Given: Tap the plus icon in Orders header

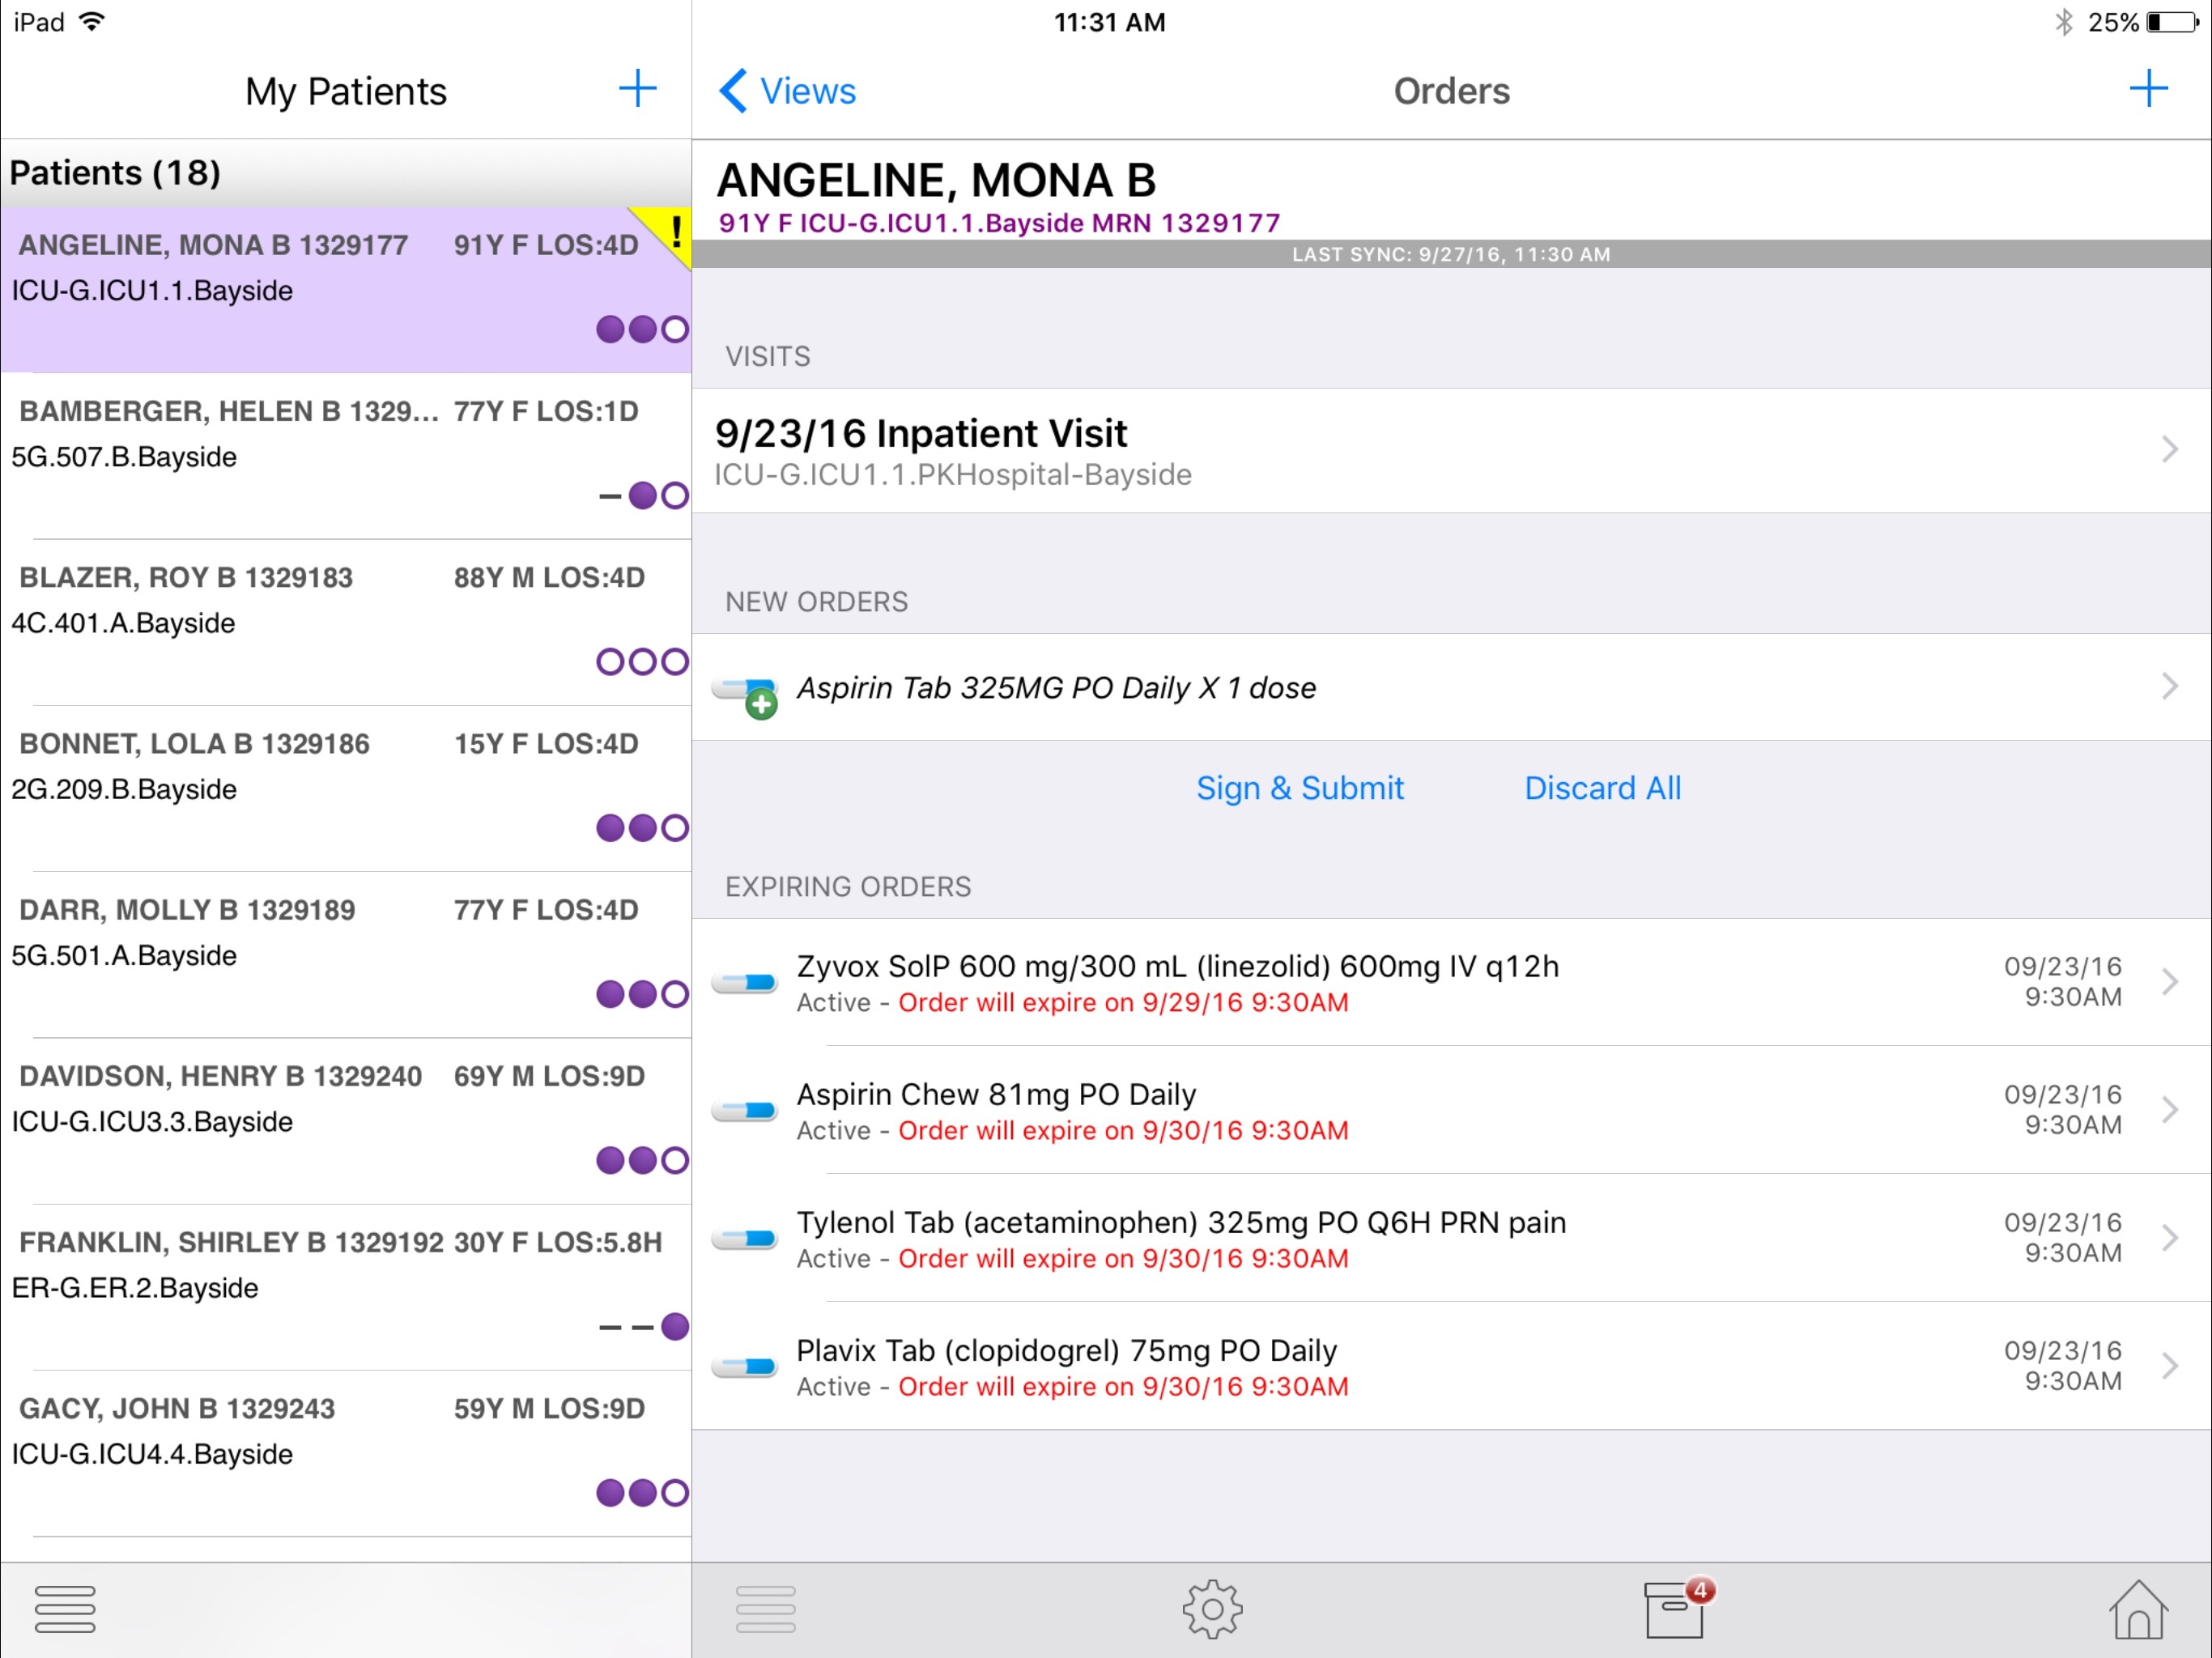Looking at the screenshot, I should (2148, 90).
